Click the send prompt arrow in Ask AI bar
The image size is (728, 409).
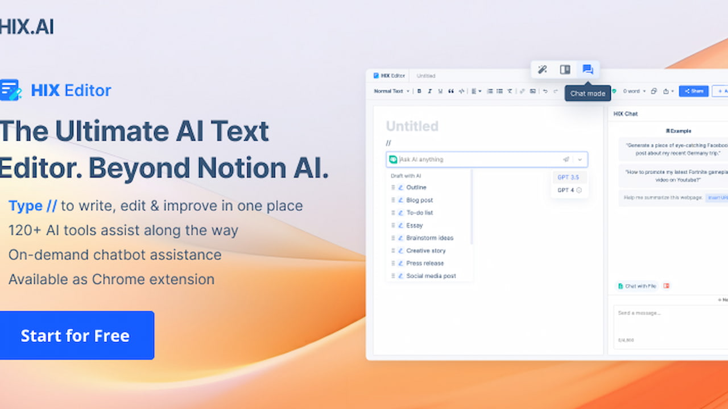pyautogui.click(x=566, y=160)
